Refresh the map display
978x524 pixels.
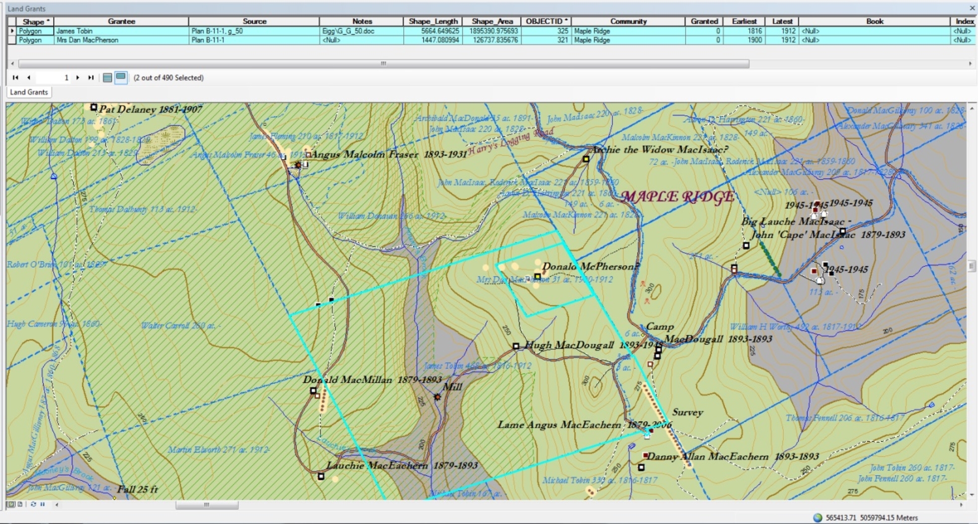pyautogui.click(x=33, y=504)
